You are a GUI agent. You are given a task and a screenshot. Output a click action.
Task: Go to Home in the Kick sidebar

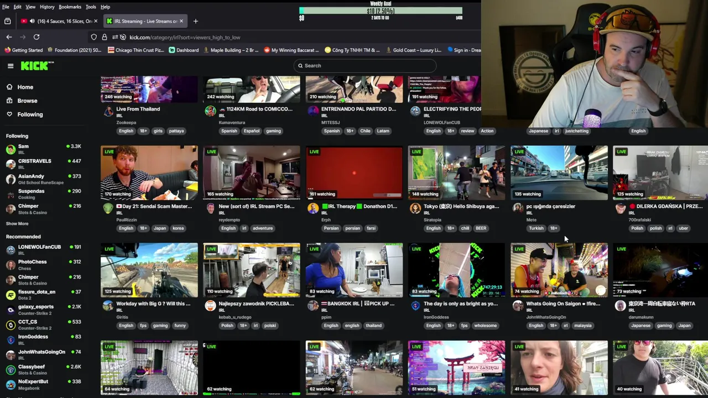coord(25,87)
